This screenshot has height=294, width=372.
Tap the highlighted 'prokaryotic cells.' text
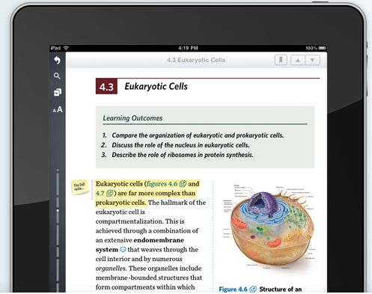coord(121,203)
